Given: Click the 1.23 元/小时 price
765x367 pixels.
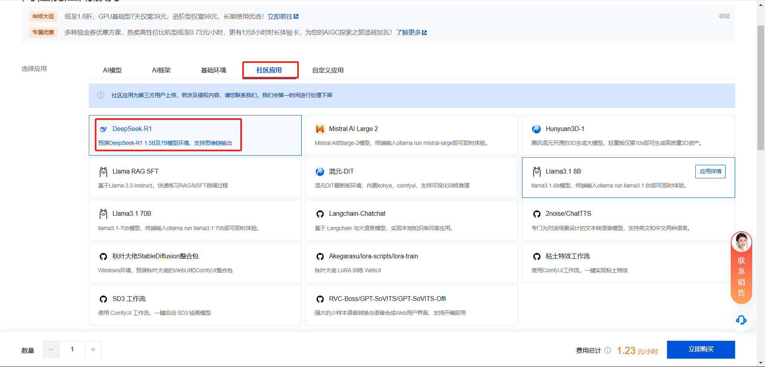Looking at the screenshot, I should [x=637, y=350].
